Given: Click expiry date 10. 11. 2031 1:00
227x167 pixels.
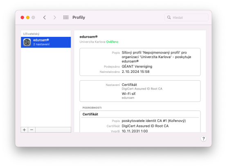Looking at the screenshot, I should point(135,131).
